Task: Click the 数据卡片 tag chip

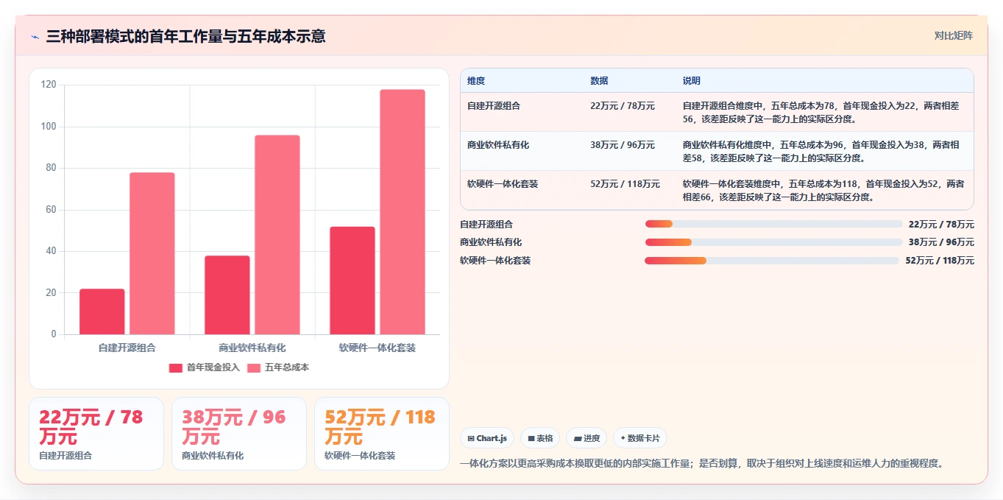Action: tap(640, 438)
